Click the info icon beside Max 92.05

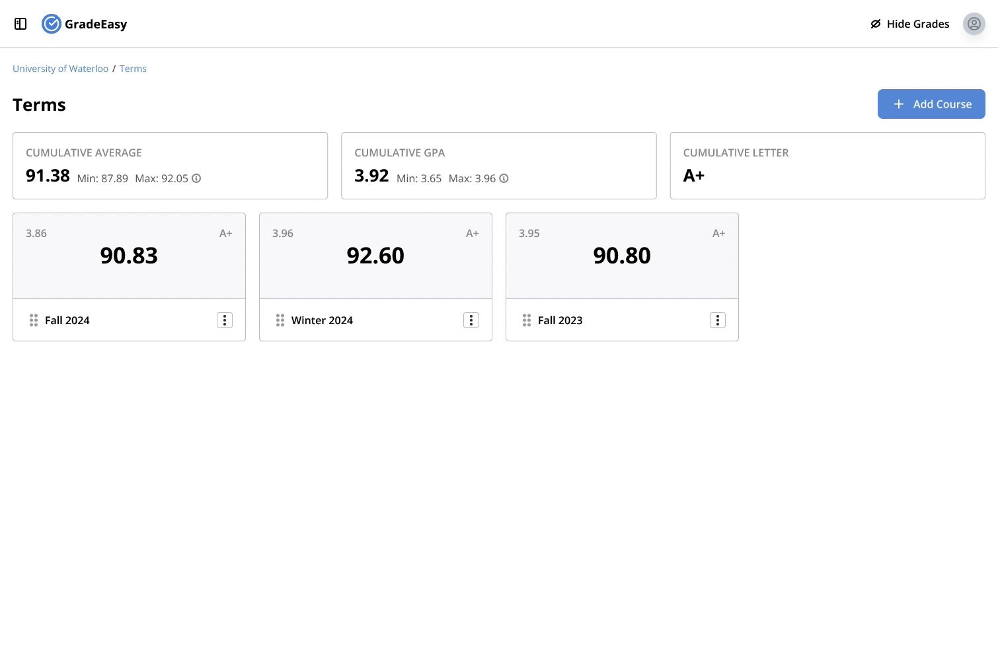coord(196,178)
